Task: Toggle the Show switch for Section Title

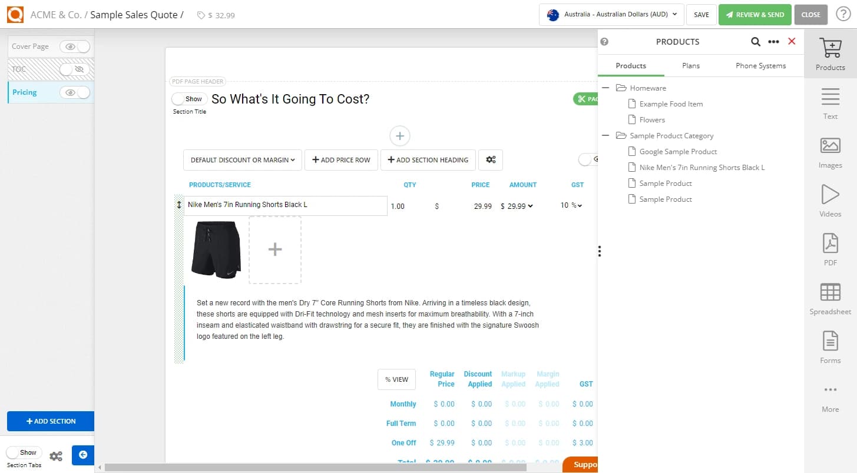Action: (x=188, y=99)
